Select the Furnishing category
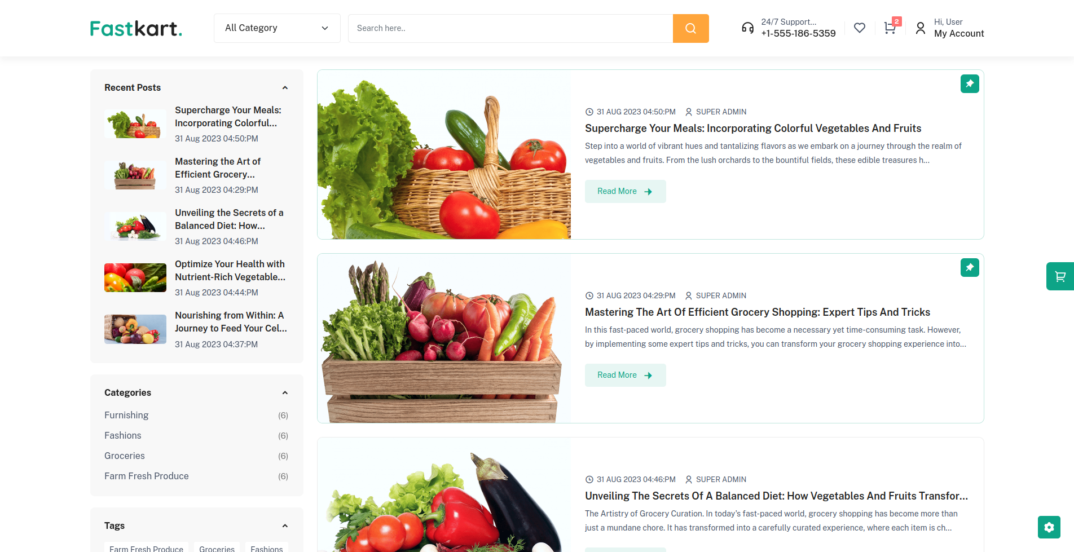 pos(126,415)
